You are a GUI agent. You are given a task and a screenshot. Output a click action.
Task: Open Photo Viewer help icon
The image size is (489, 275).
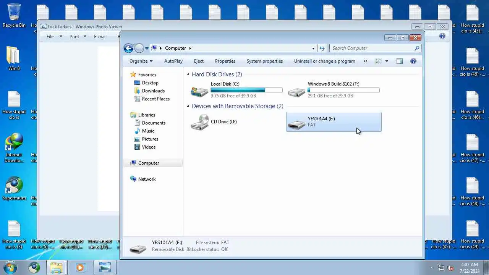tap(442, 36)
